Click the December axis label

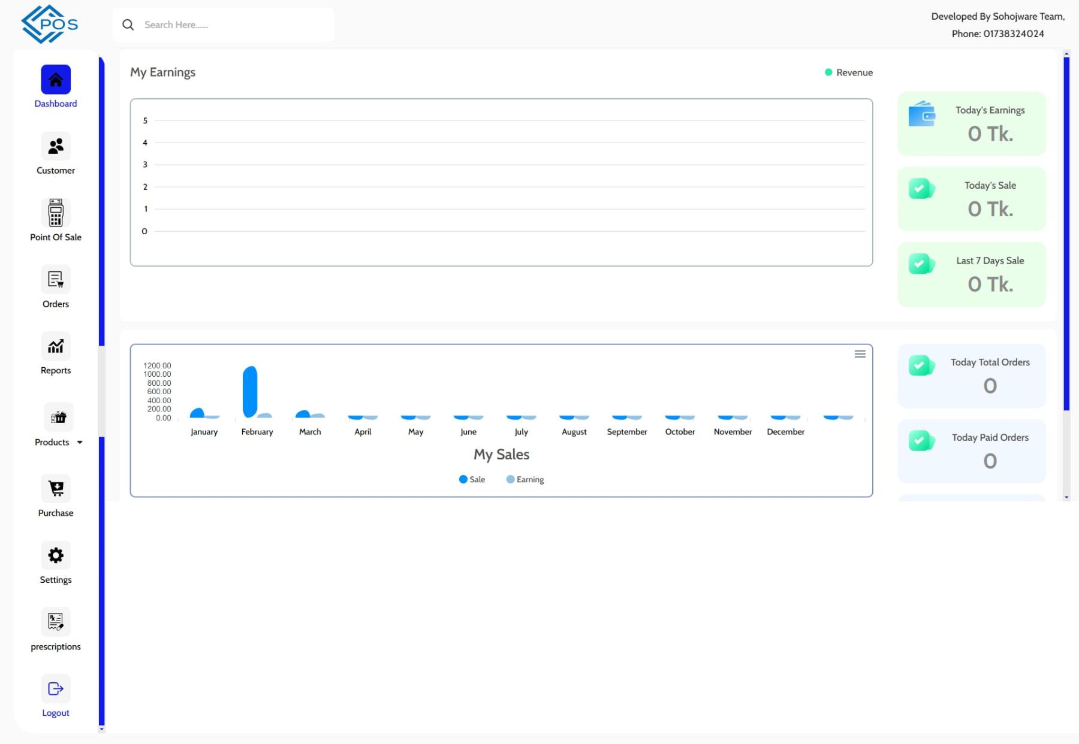tap(786, 432)
